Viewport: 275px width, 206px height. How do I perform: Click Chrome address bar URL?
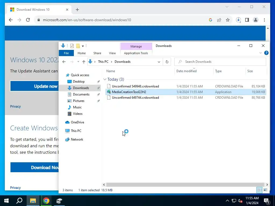tap(87, 20)
